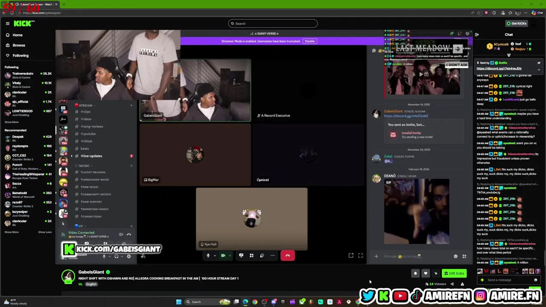
Task: Show more recommended channels
Action: 12,232
